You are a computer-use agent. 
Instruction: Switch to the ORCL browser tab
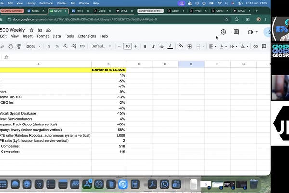click(124, 11)
